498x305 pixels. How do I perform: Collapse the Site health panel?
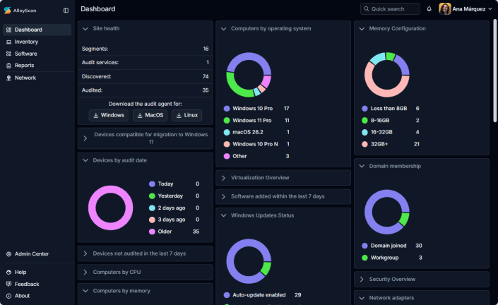[85, 28]
